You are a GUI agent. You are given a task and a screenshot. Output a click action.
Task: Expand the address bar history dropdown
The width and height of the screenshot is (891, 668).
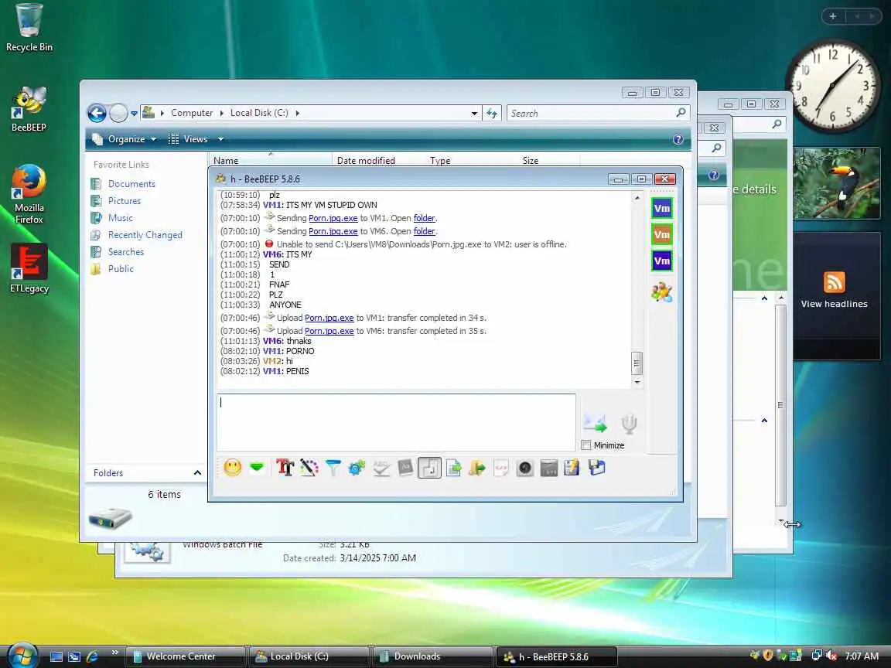coord(474,114)
